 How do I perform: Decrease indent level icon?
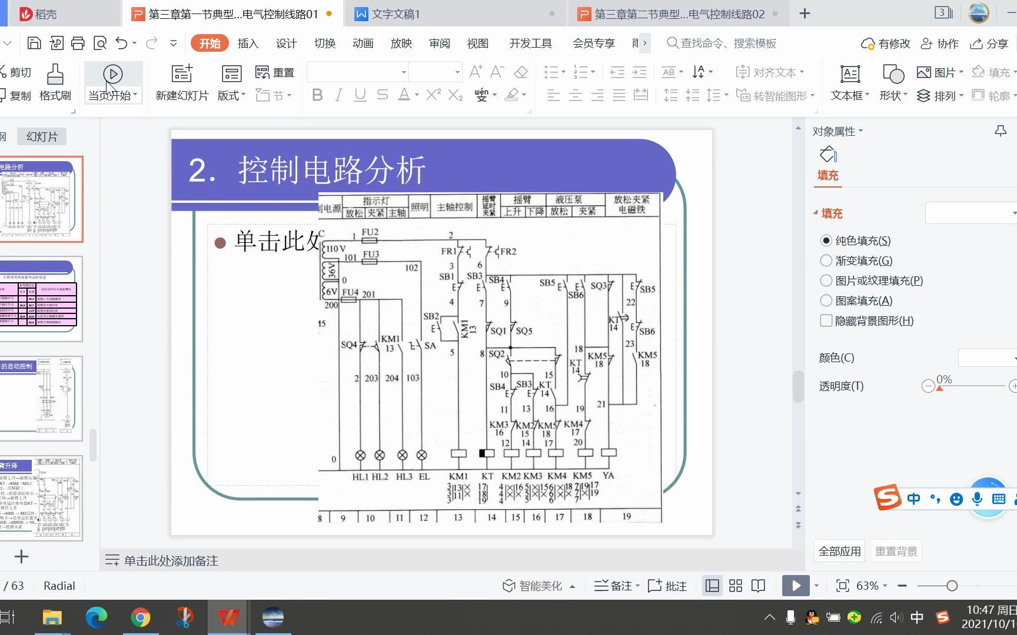click(x=617, y=72)
